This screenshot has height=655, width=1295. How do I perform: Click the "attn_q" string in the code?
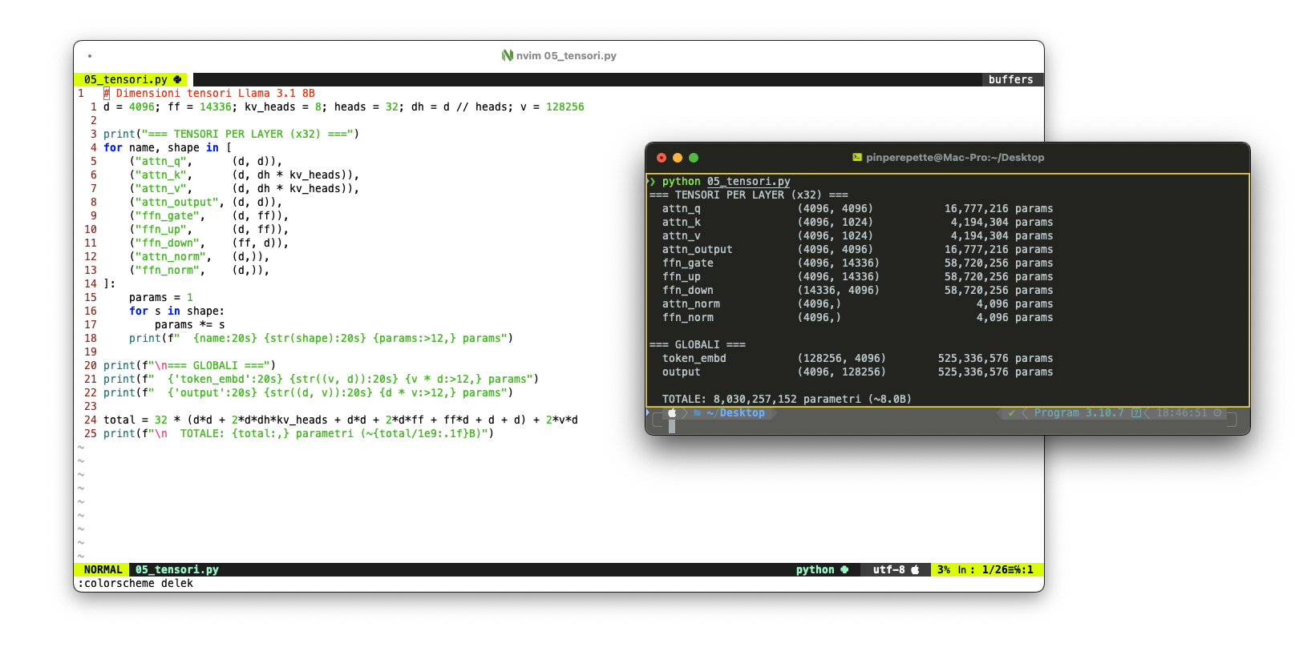160,161
